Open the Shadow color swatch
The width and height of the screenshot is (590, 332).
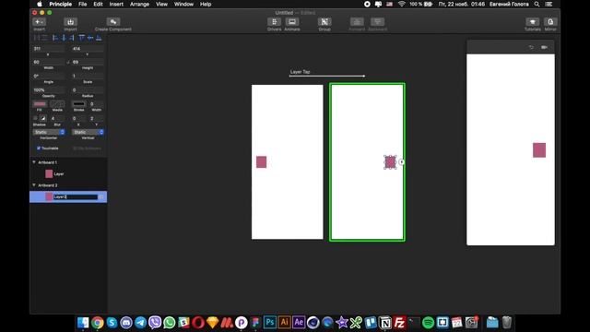click(x=43, y=118)
